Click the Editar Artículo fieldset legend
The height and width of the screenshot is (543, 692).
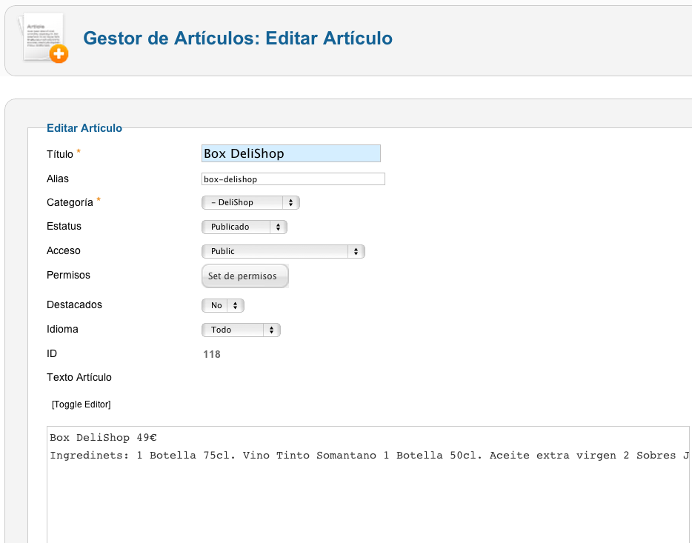click(84, 128)
